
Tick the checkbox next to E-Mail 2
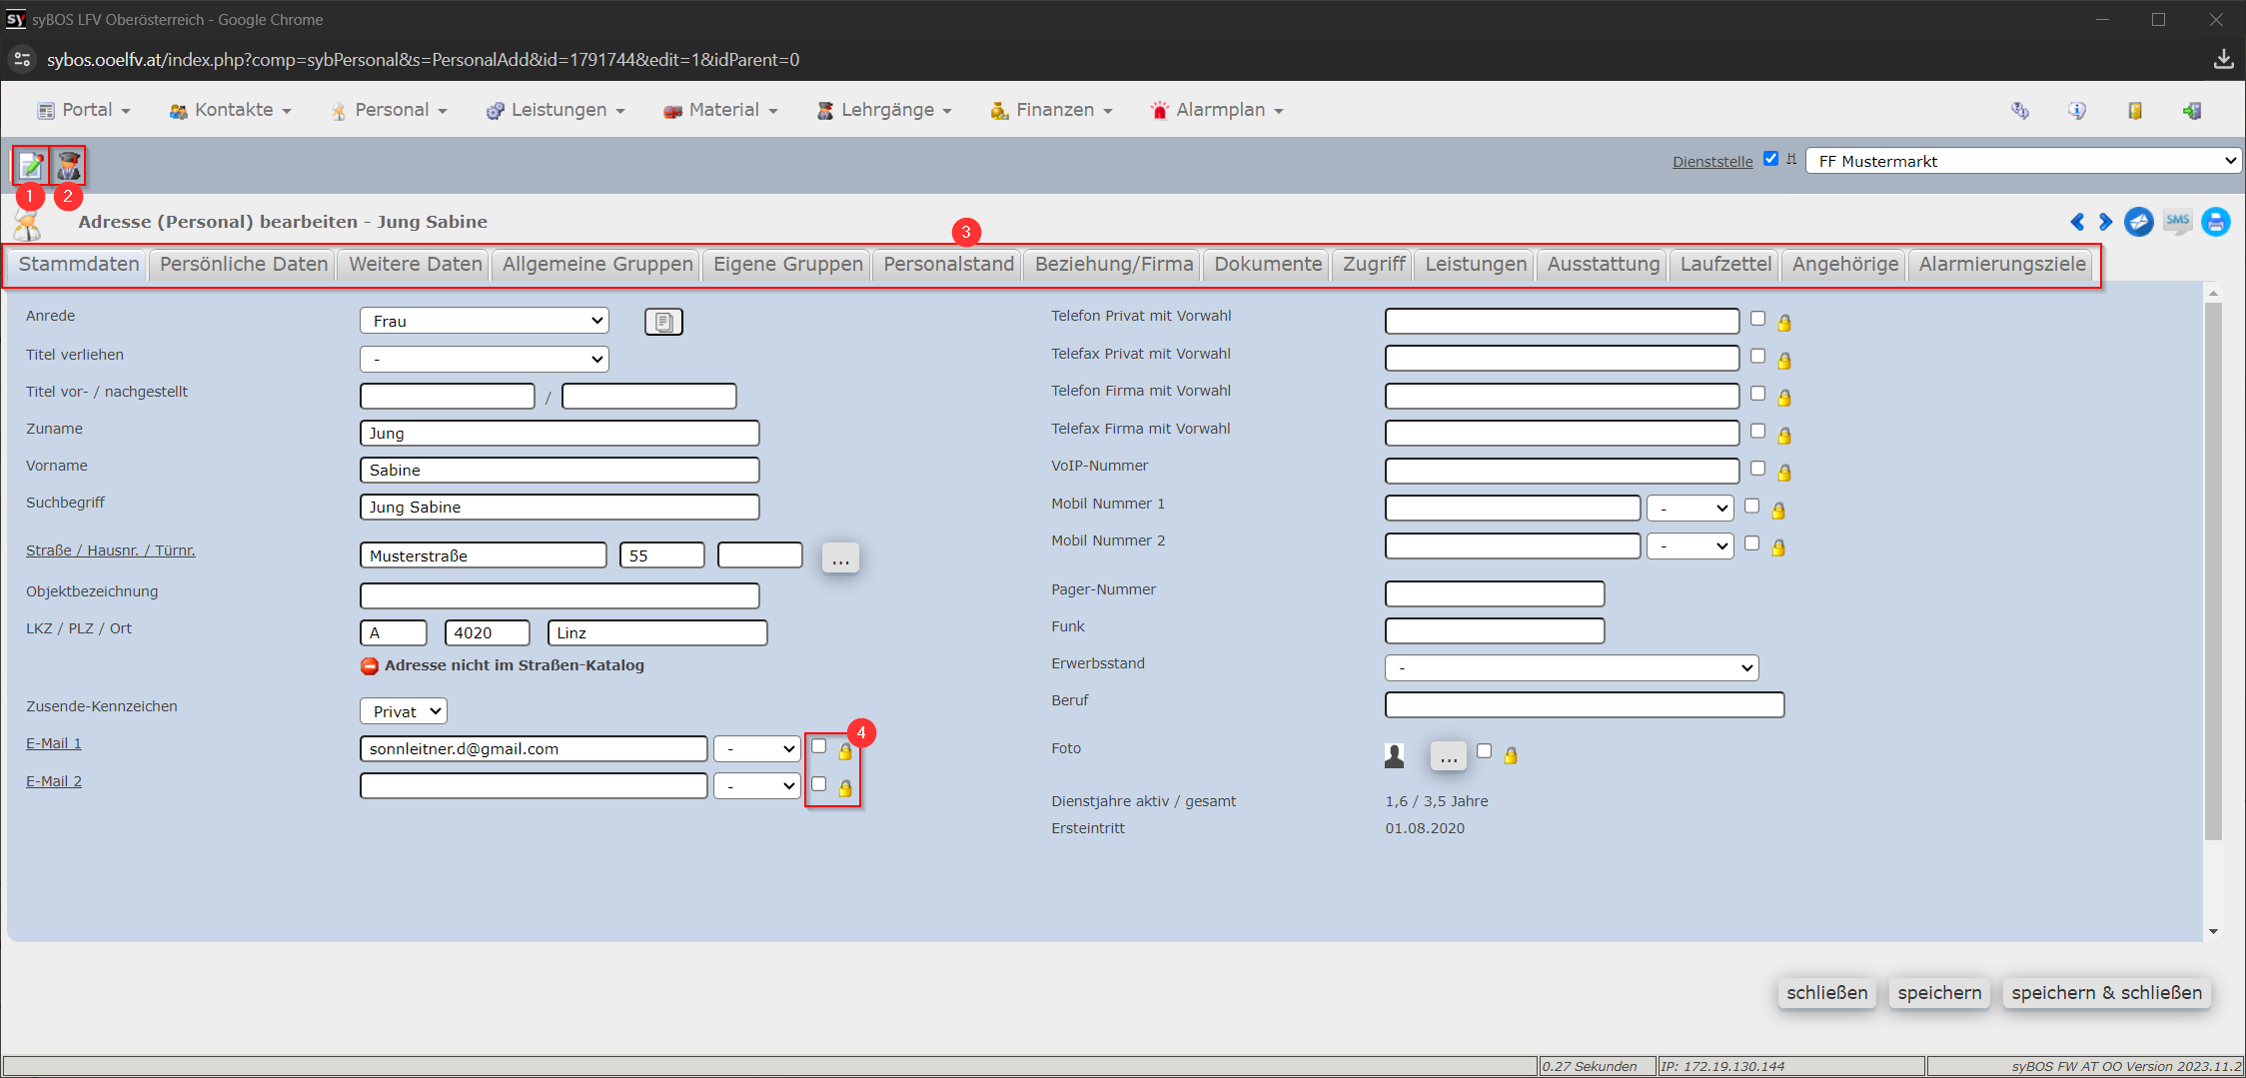(x=819, y=784)
